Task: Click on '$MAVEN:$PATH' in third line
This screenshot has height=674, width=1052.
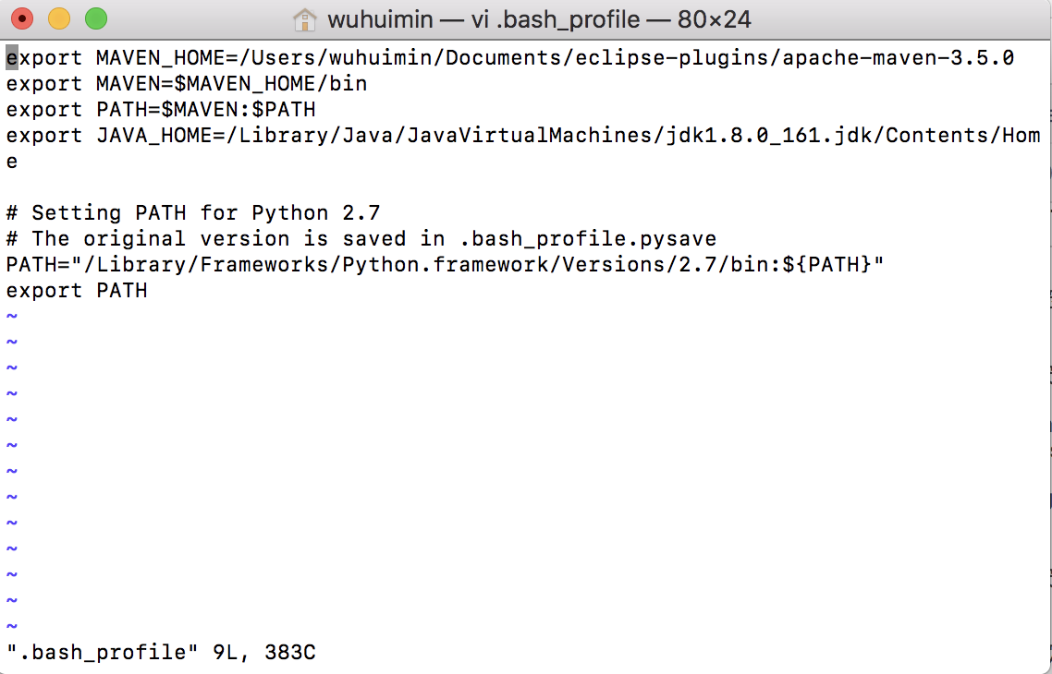Action: pyautogui.click(x=239, y=109)
